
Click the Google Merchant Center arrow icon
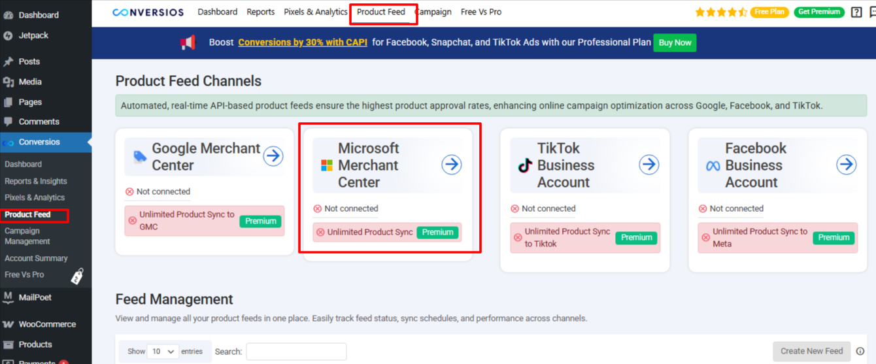point(273,156)
